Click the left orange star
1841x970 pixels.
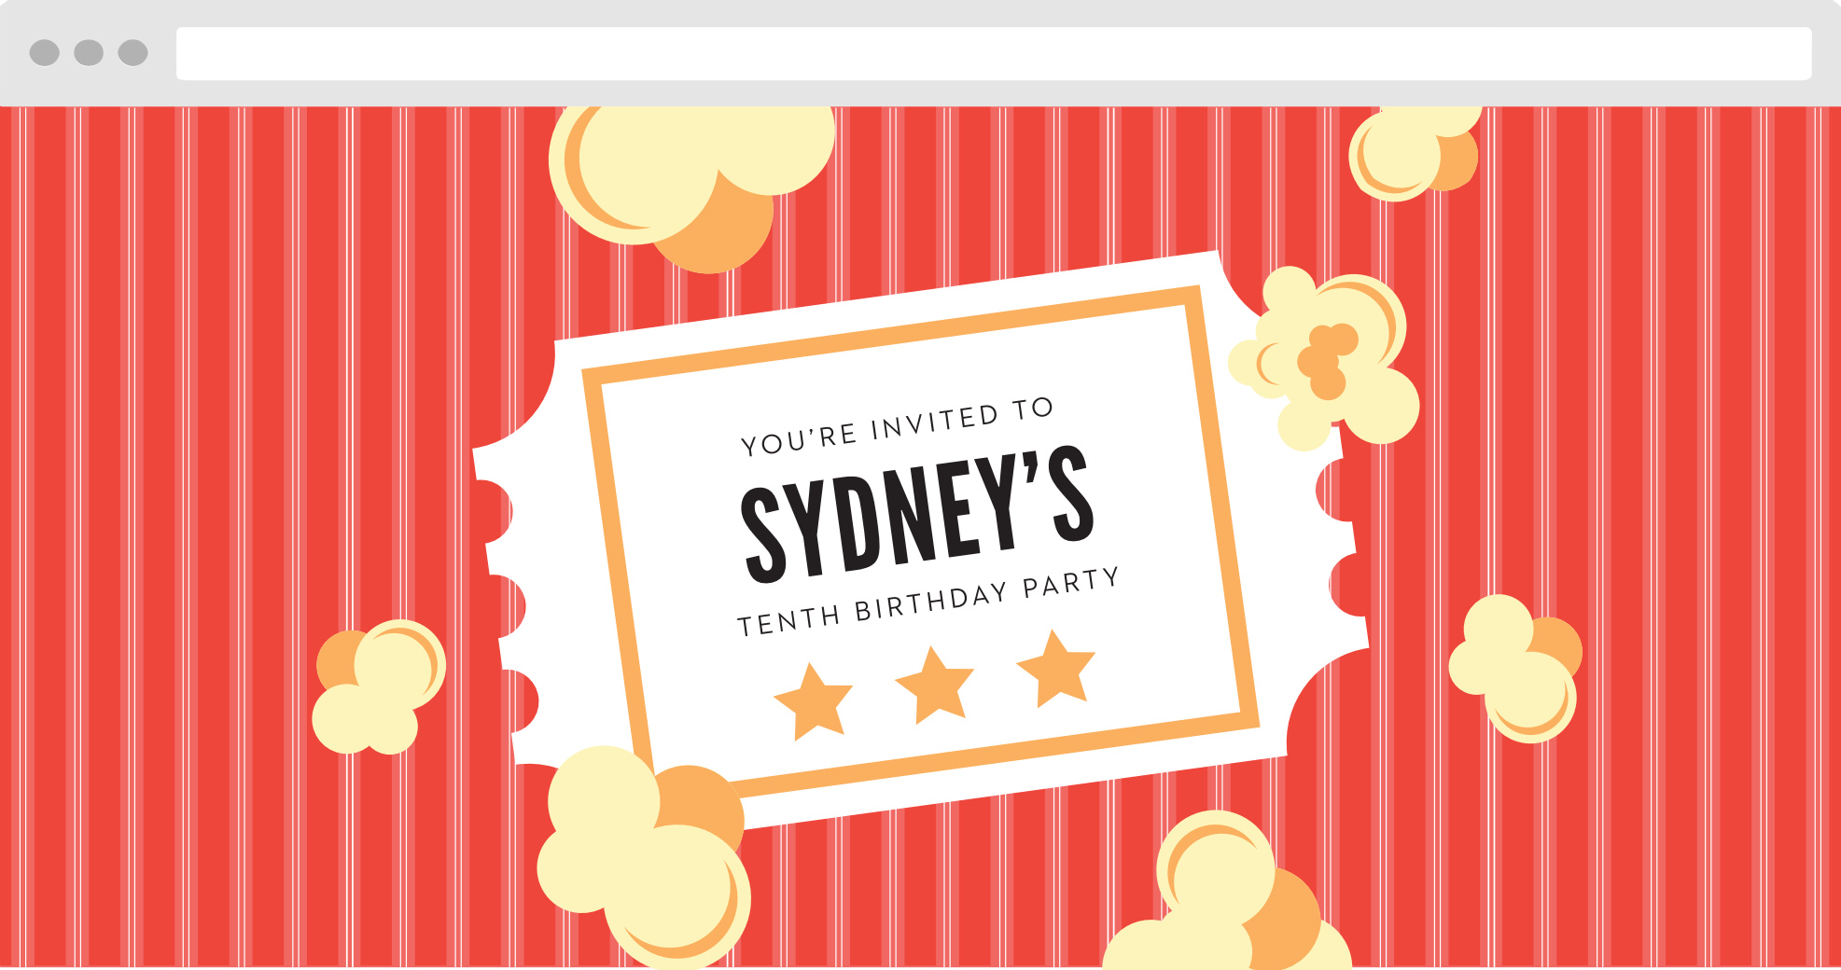coord(814,702)
